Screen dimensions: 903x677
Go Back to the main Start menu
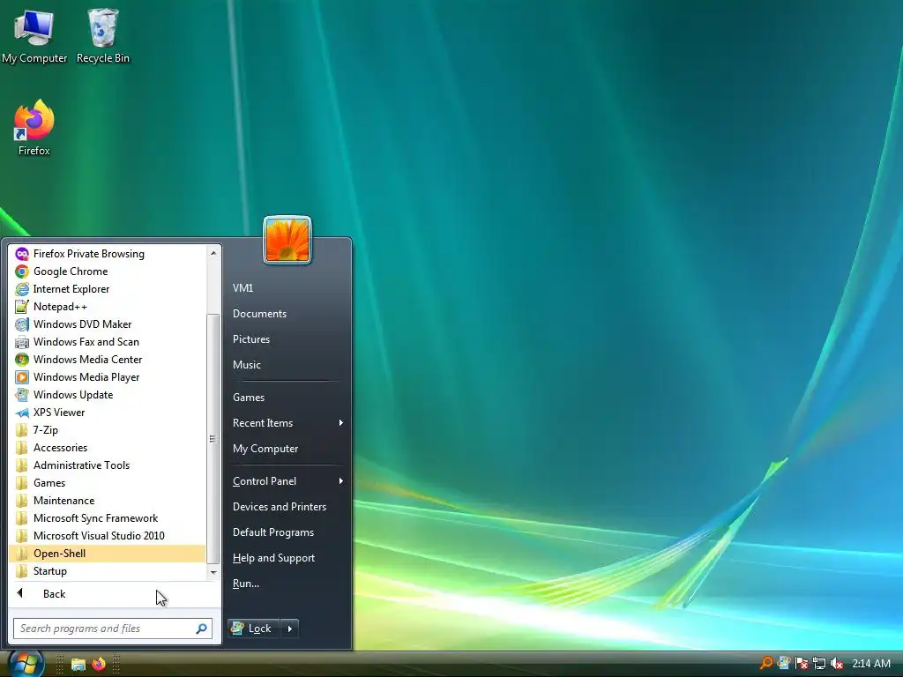coord(116,594)
